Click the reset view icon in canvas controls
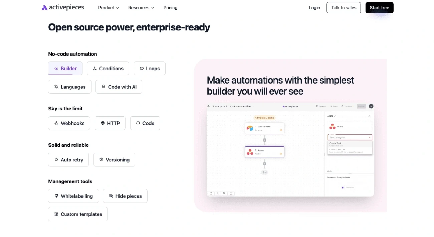This screenshot has width=434, height=237. (211, 193)
